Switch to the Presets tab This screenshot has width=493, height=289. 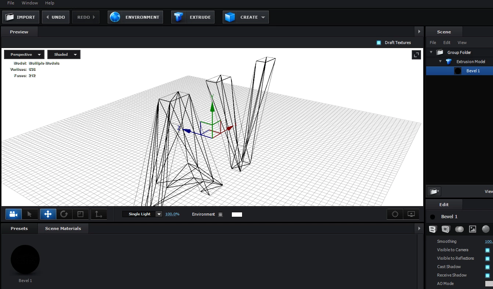click(19, 228)
